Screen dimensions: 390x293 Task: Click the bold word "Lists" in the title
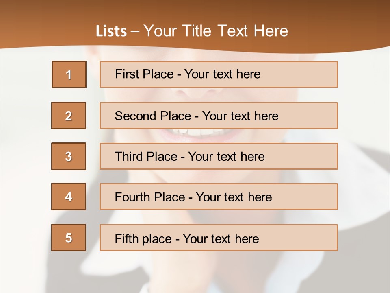111,31
